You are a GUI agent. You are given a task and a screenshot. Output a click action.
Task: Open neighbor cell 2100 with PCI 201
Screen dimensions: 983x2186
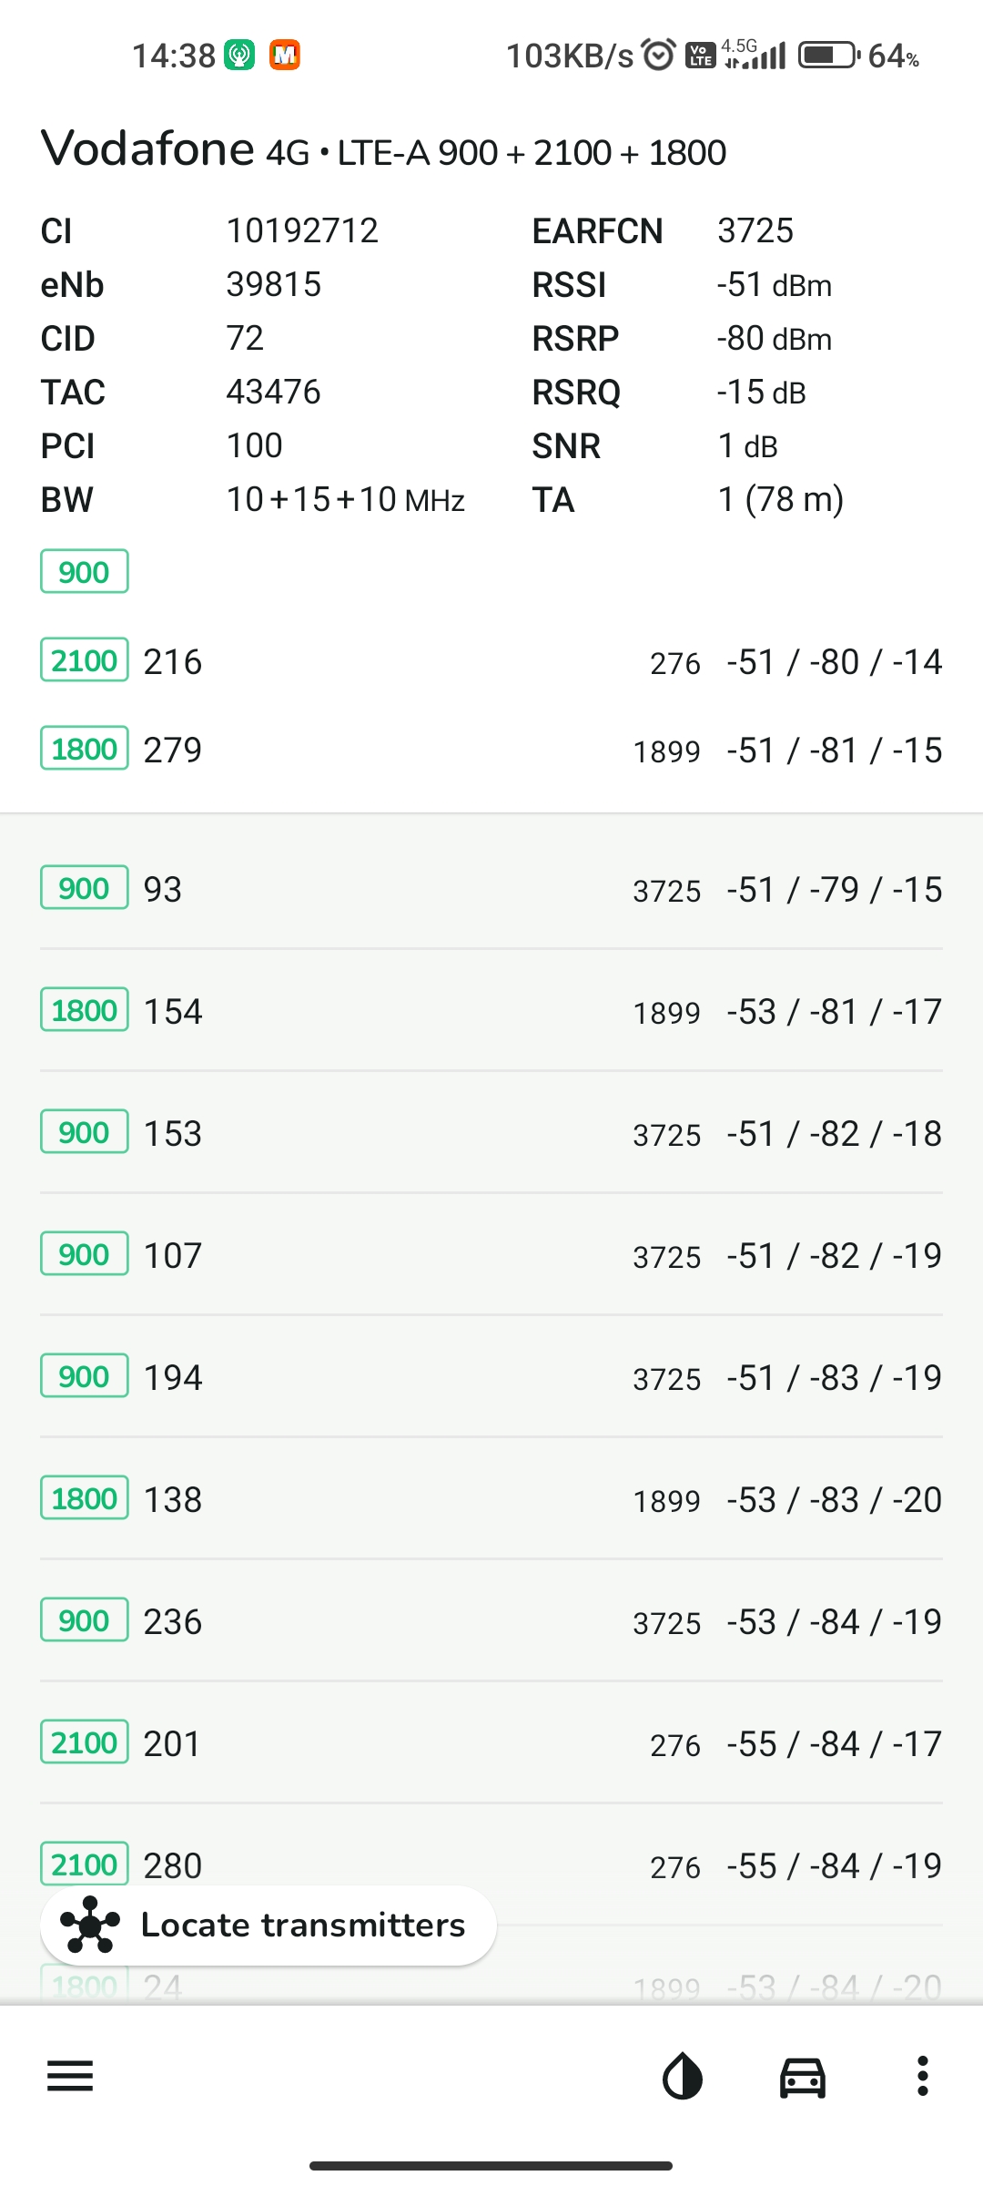[x=491, y=1743]
